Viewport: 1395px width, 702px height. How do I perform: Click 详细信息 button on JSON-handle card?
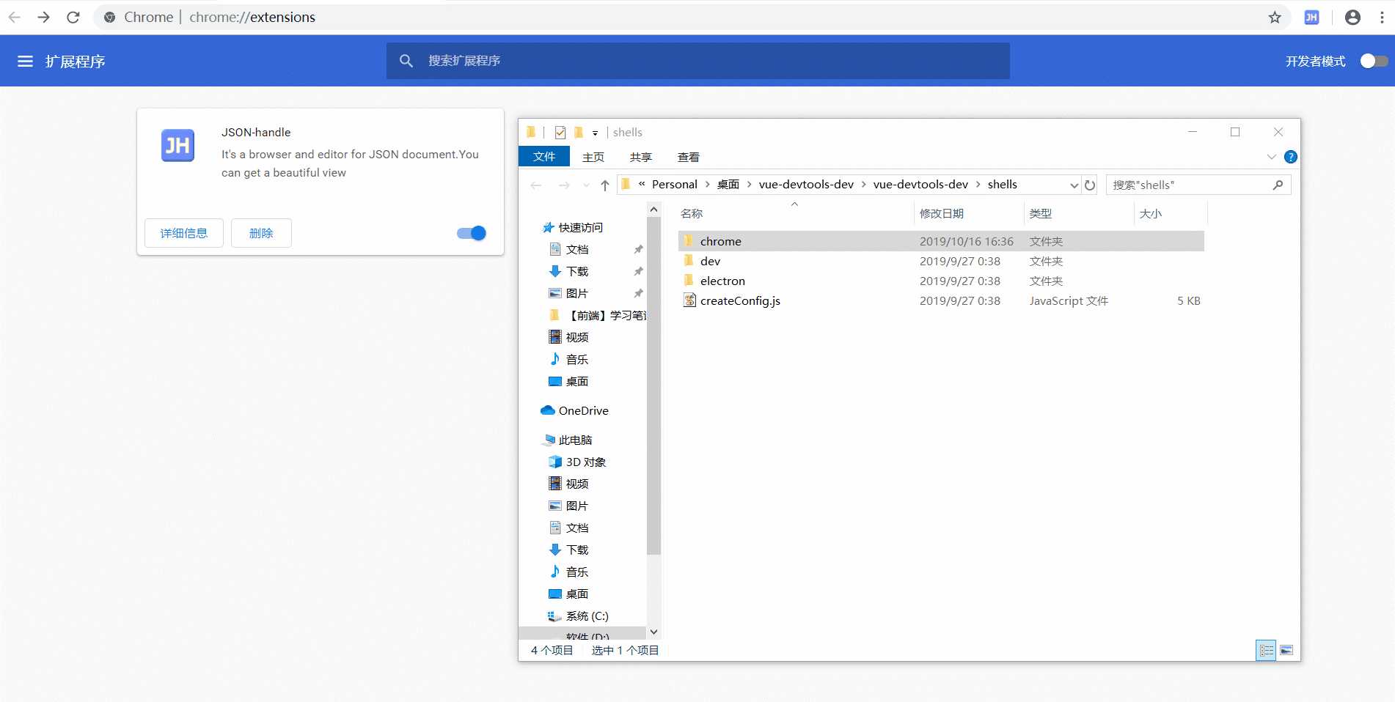point(184,233)
